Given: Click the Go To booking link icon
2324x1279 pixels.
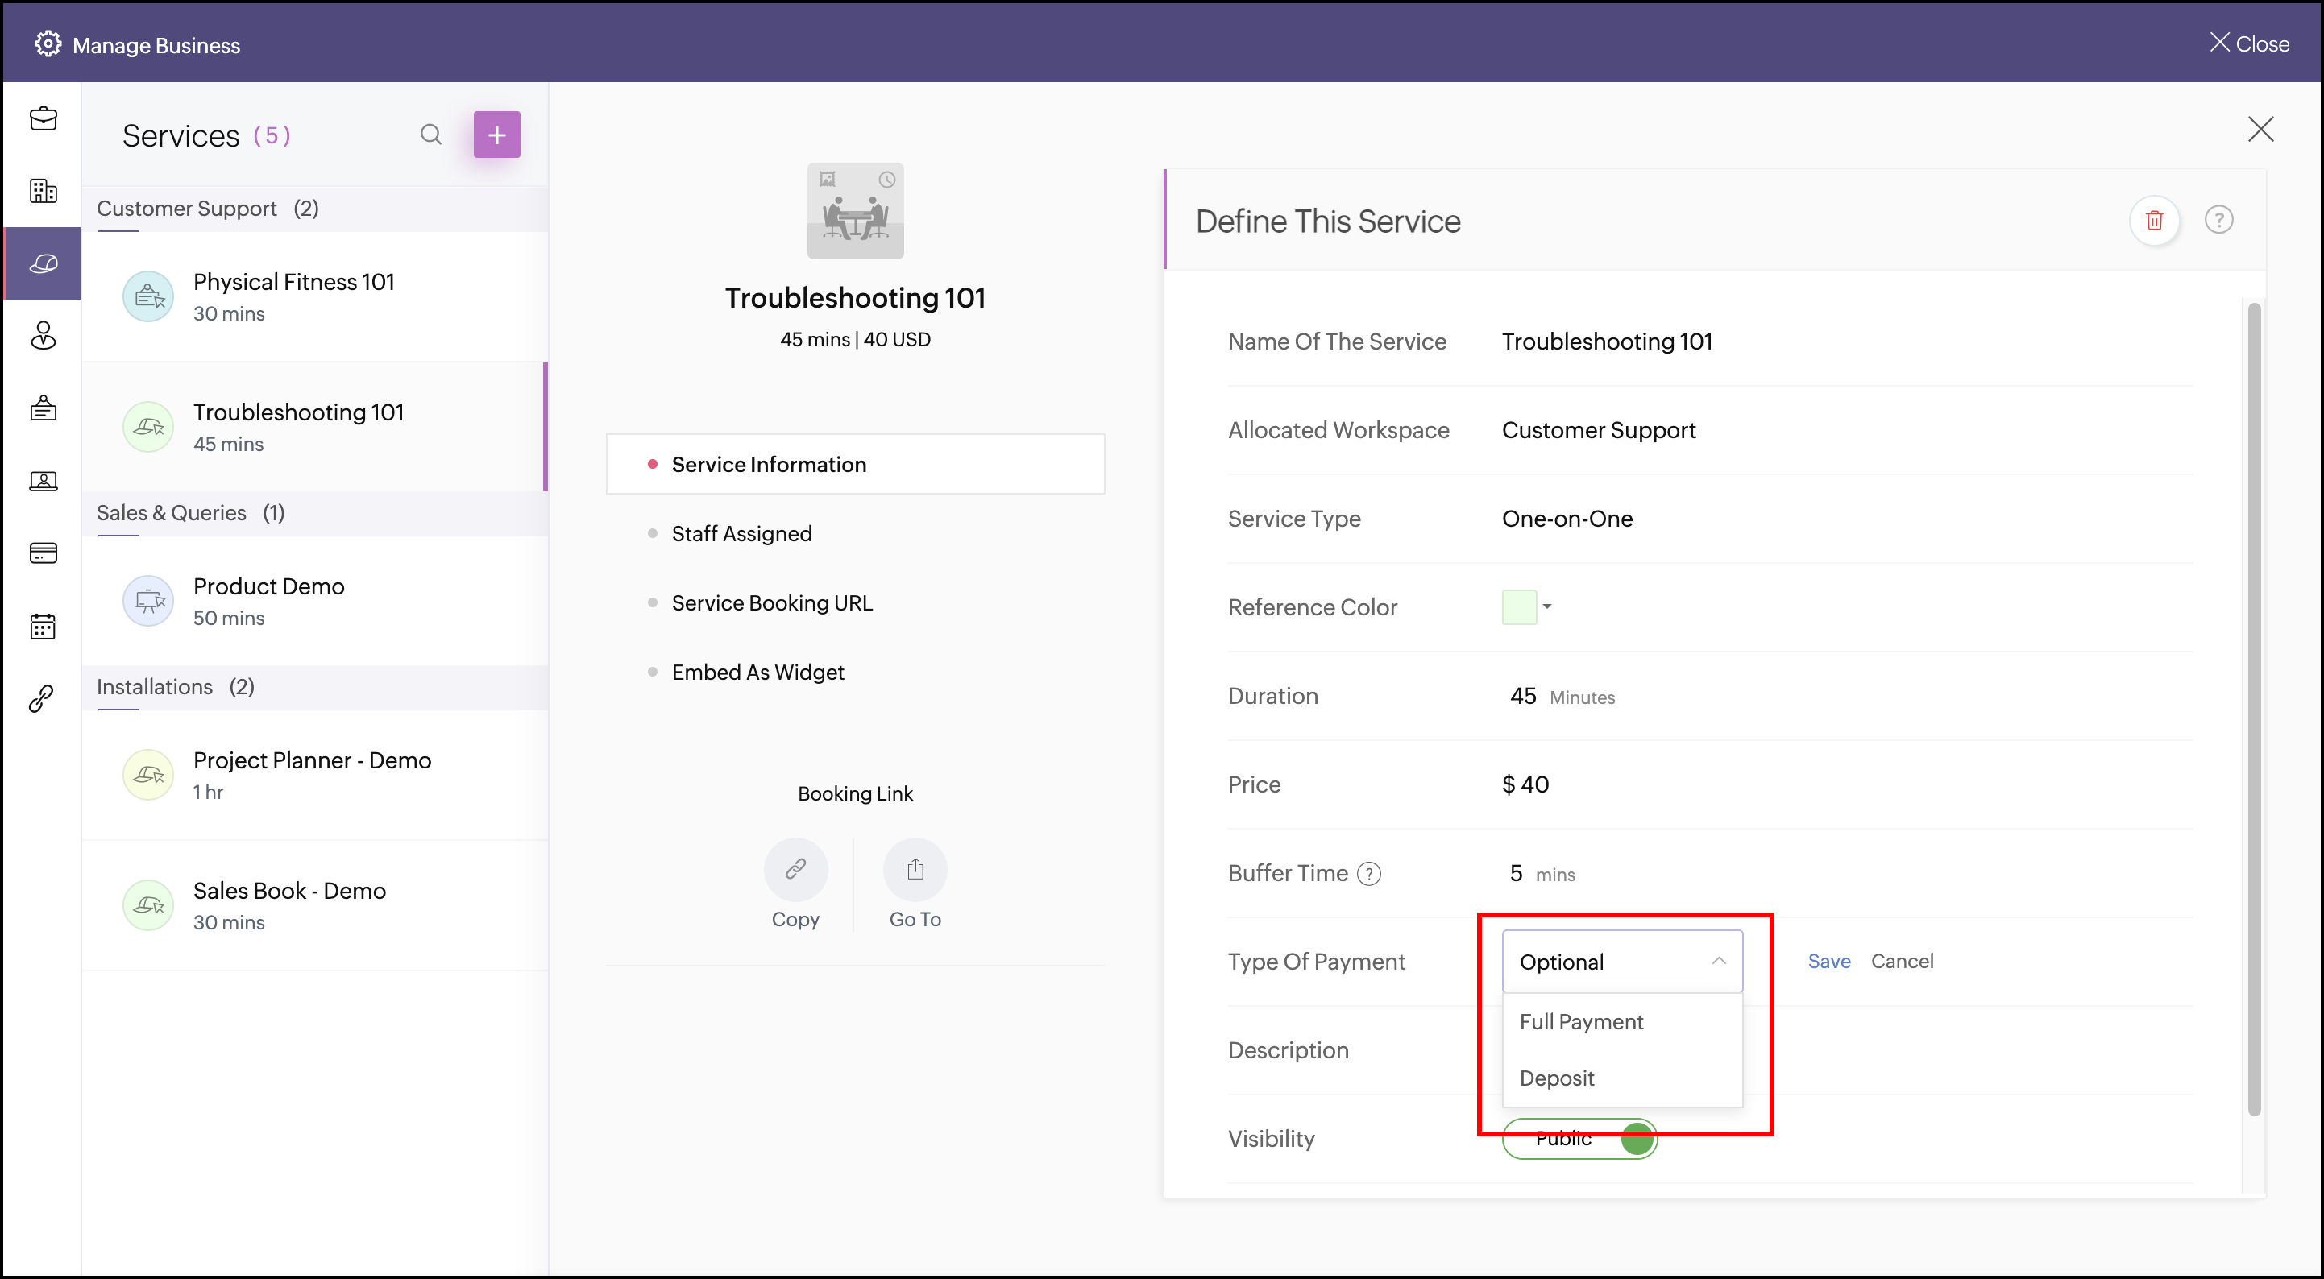Looking at the screenshot, I should tap(915, 870).
